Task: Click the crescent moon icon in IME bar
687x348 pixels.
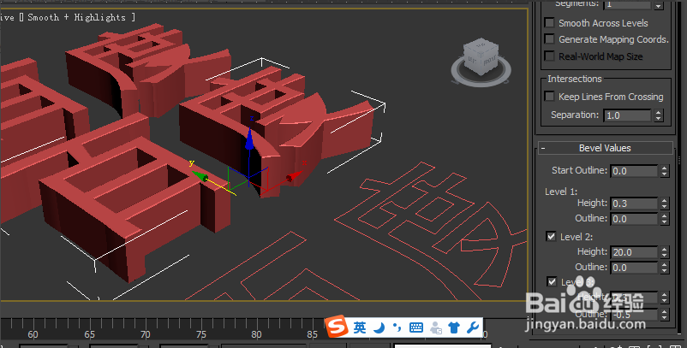Action: click(x=379, y=327)
